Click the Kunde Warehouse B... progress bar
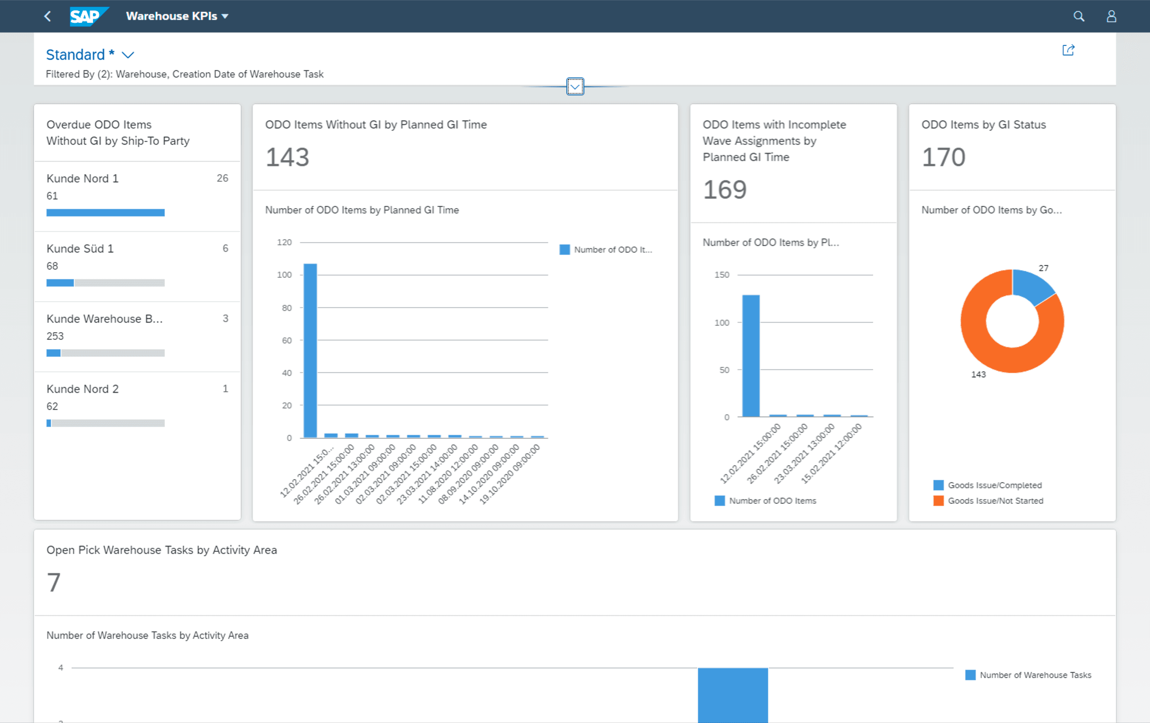Viewport: 1150px width, 723px height. point(106,353)
